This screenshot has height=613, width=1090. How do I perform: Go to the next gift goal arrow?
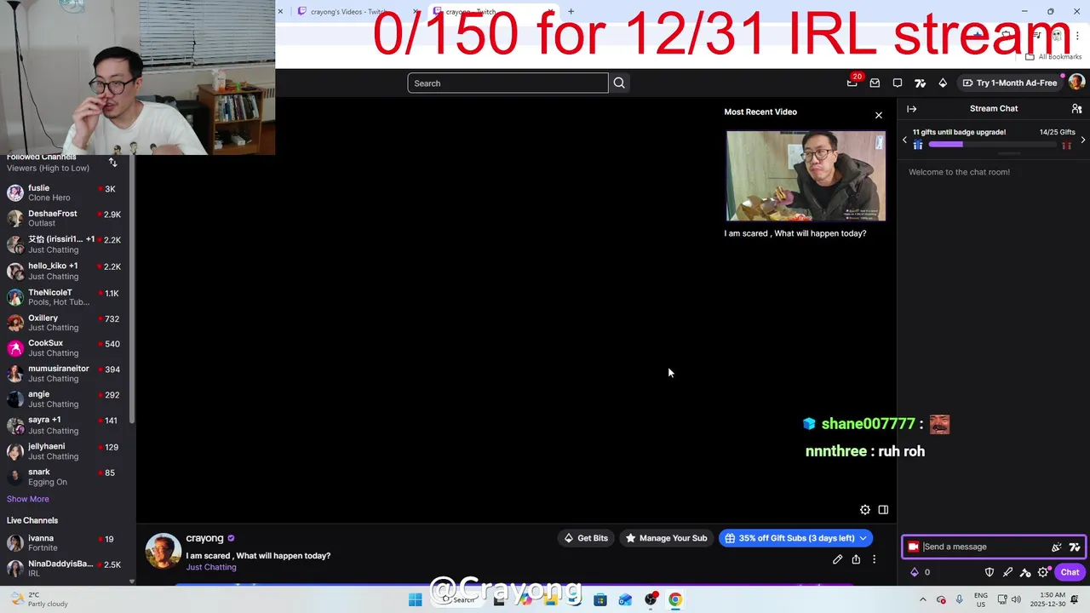pos(1082,140)
